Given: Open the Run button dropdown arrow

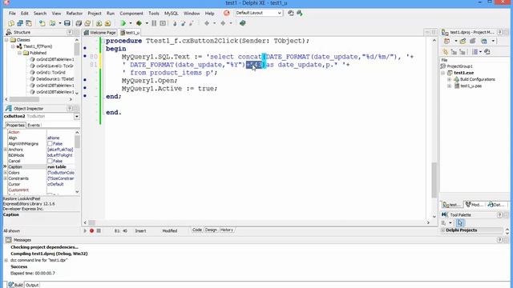Looking at the screenshot, I should coord(130,23).
